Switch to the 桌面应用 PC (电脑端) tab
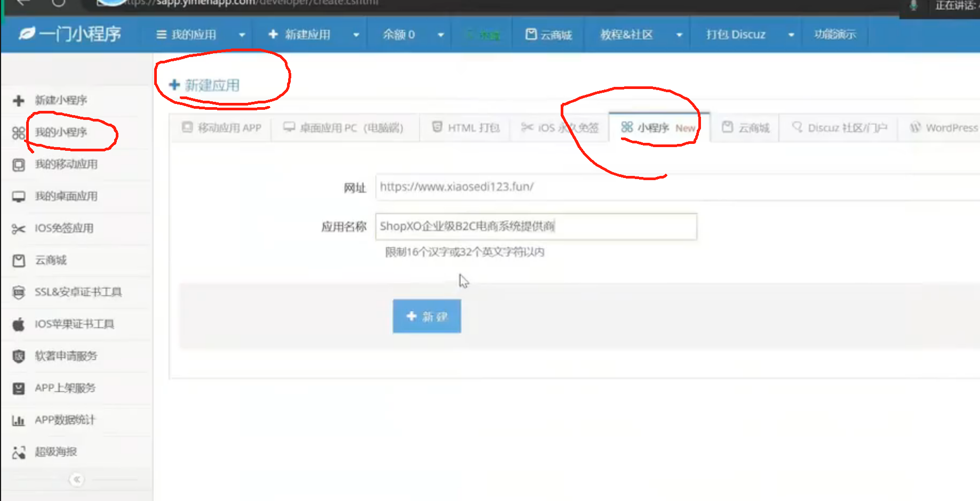Viewport: 980px width, 501px height. coord(345,128)
